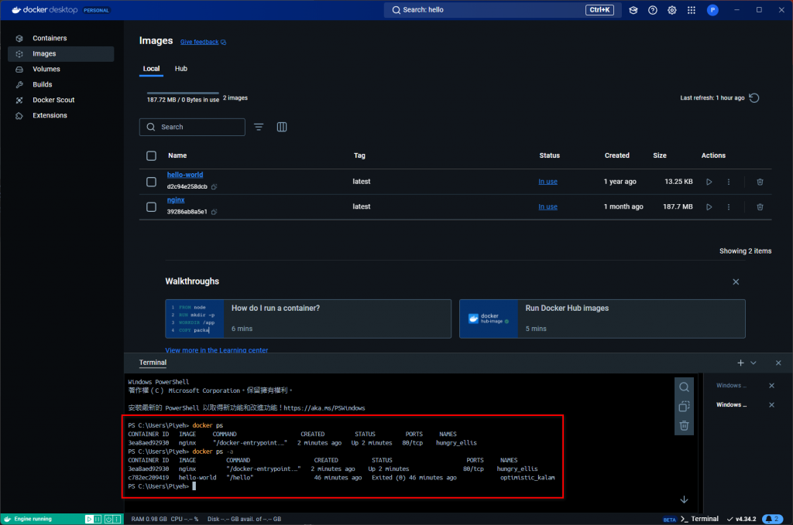
Task: Delete the hello-world image
Action: [x=760, y=182]
